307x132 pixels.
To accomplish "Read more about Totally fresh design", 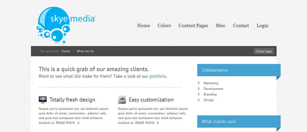I will pyautogui.click(x=65, y=123).
